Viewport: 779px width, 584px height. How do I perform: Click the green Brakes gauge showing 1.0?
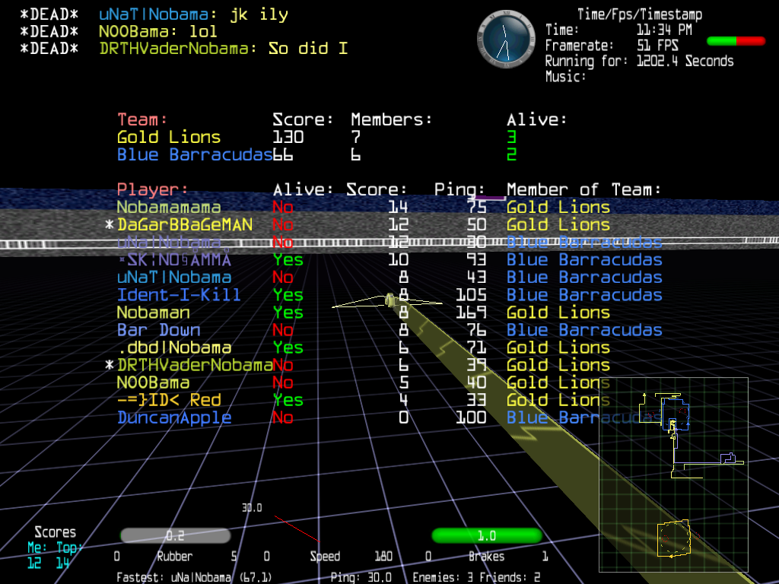pyautogui.click(x=487, y=536)
